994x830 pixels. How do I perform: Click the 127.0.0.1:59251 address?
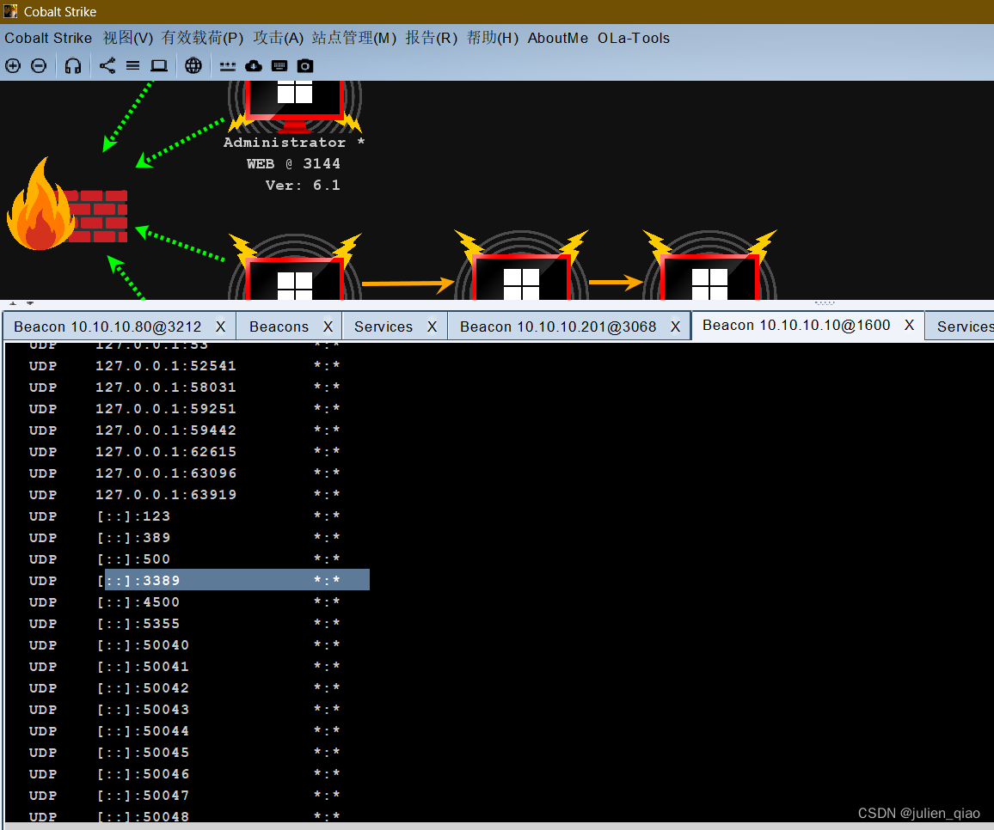point(165,409)
